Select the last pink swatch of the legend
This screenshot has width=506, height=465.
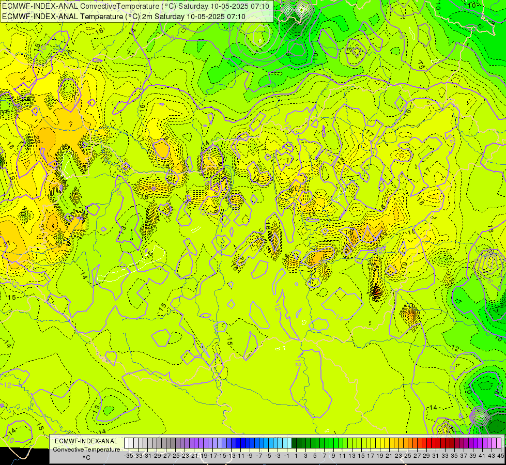pos(499,443)
